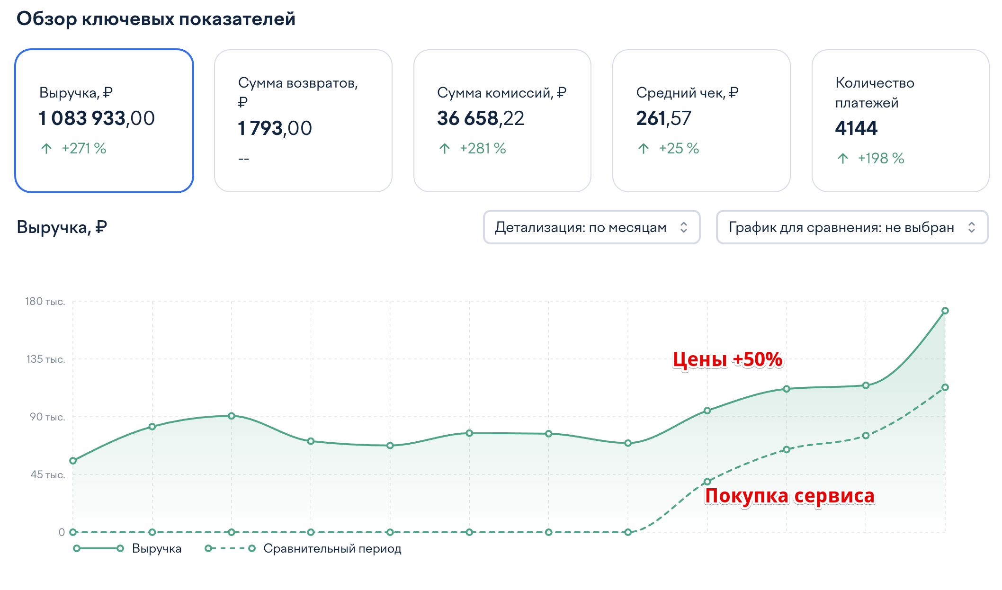This screenshot has height=590, width=1002.
Task: Click chevron arrows on the Детализация selector
Action: (x=684, y=227)
